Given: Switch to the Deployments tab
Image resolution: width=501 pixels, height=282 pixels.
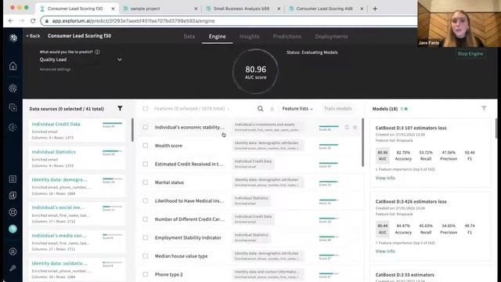Looking at the screenshot, I should coord(331,37).
